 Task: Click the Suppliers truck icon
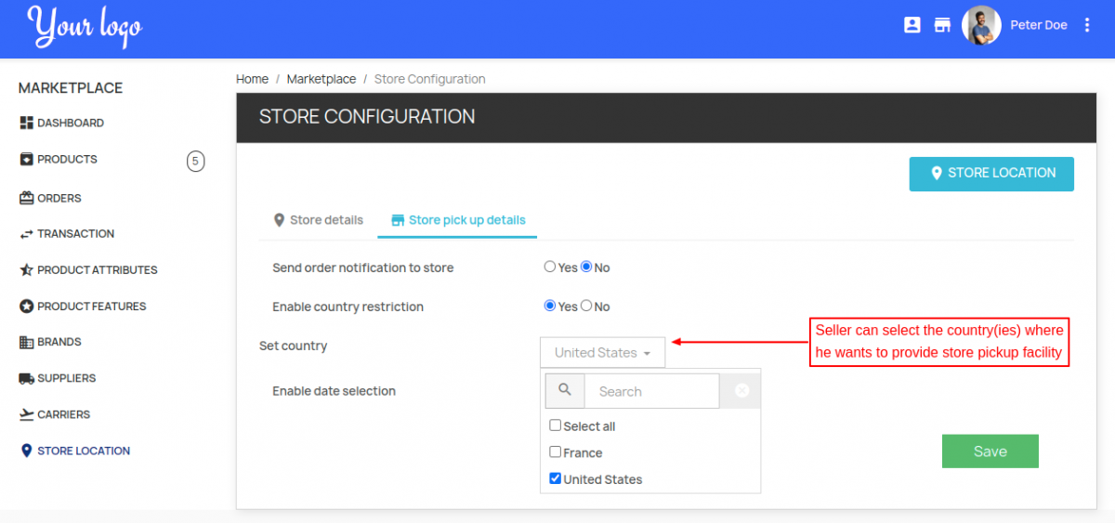coord(26,378)
